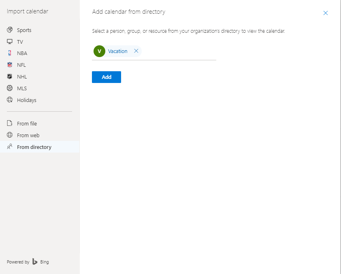Screen dimensions: 341x274
Task: Click the green V avatar circle
Action: pyautogui.click(x=99, y=51)
